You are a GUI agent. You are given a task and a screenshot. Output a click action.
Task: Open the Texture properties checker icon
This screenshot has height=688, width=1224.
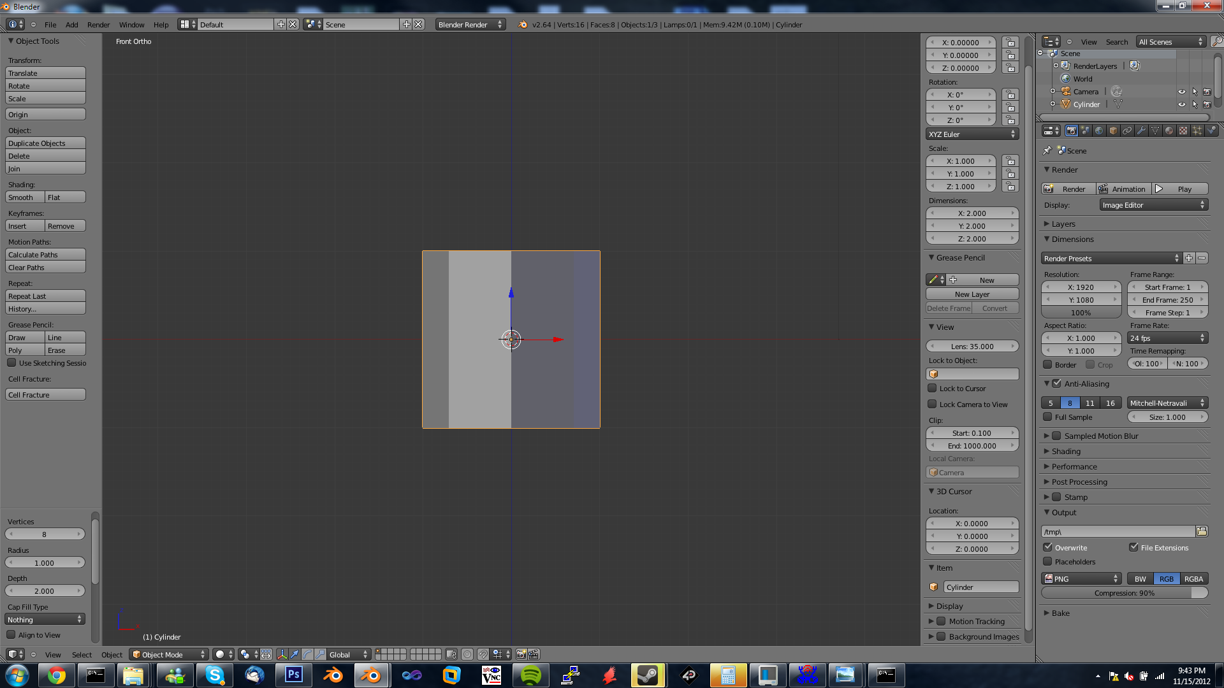click(x=1183, y=131)
